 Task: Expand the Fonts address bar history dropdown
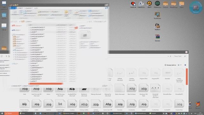tap(168, 56)
